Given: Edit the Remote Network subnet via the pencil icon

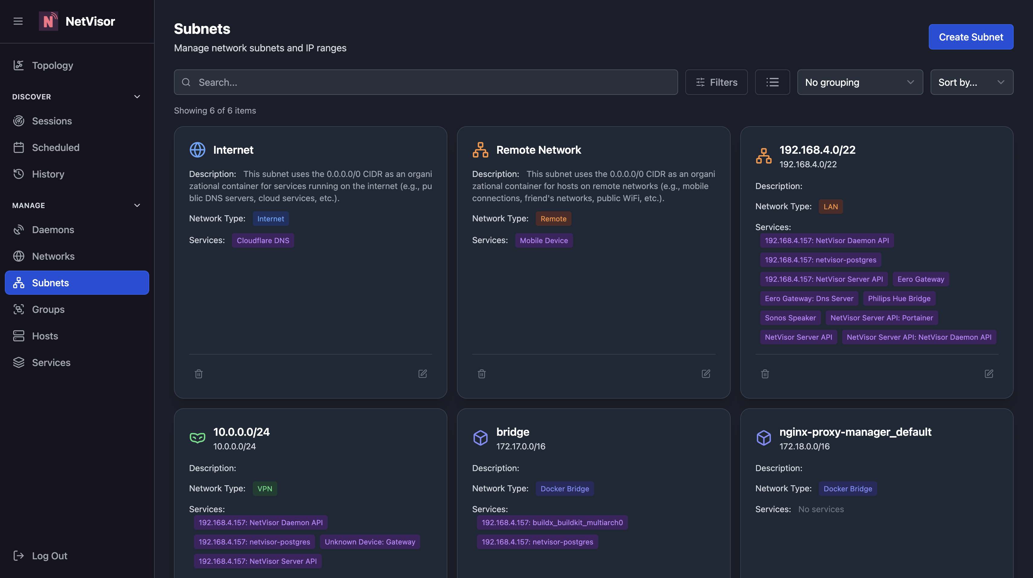Looking at the screenshot, I should point(706,374).
